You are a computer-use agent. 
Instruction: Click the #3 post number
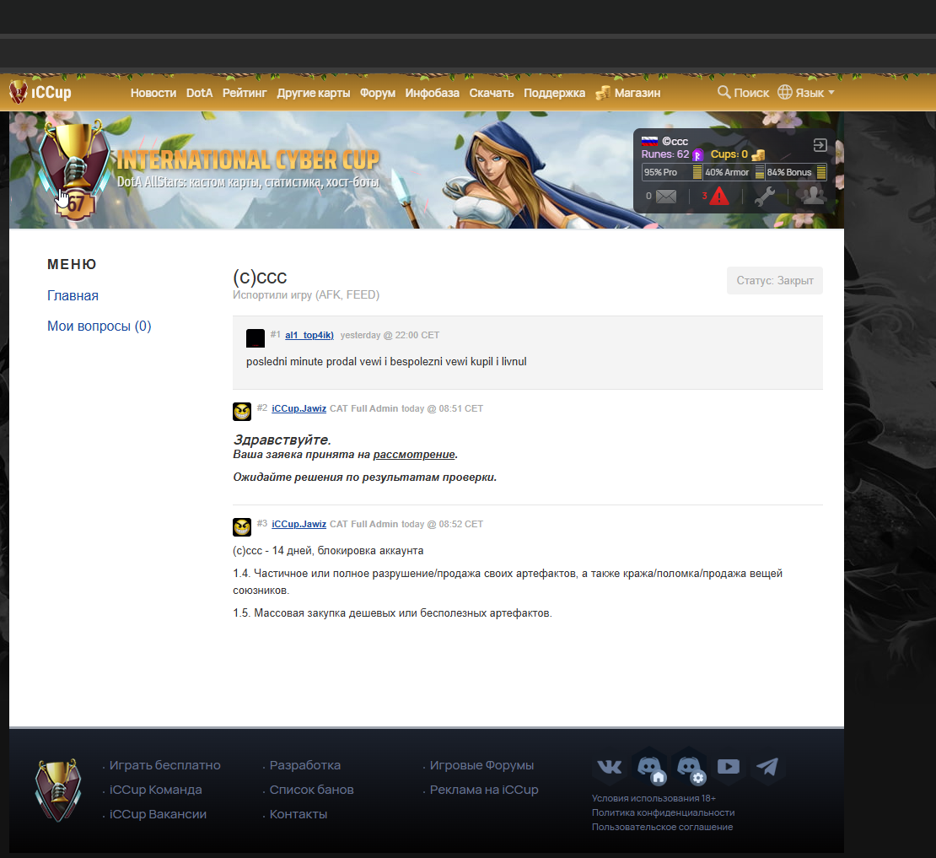pos(262,523)
